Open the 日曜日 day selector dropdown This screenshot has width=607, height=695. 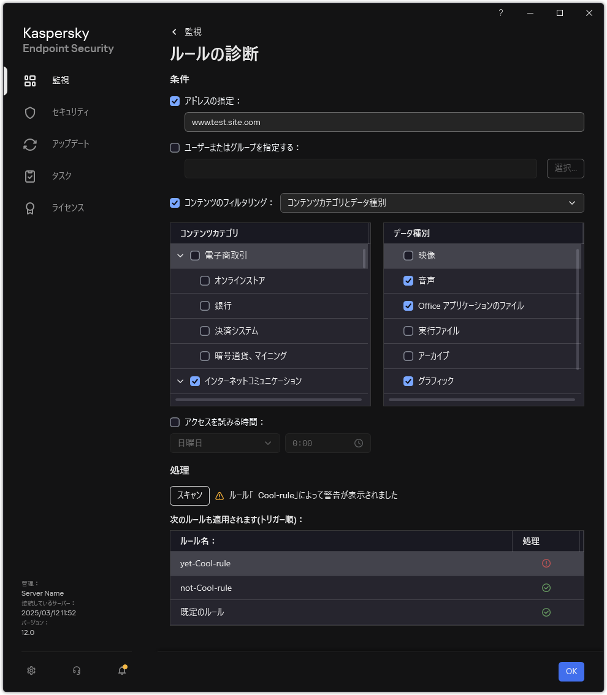pyautogui.click(x=224, y=443)
